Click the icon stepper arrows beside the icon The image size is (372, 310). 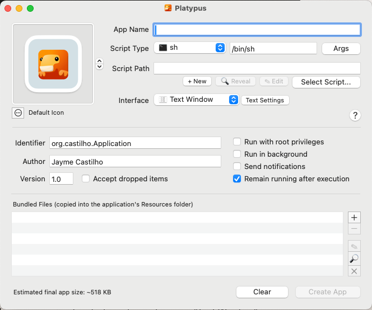coord(100,64)
